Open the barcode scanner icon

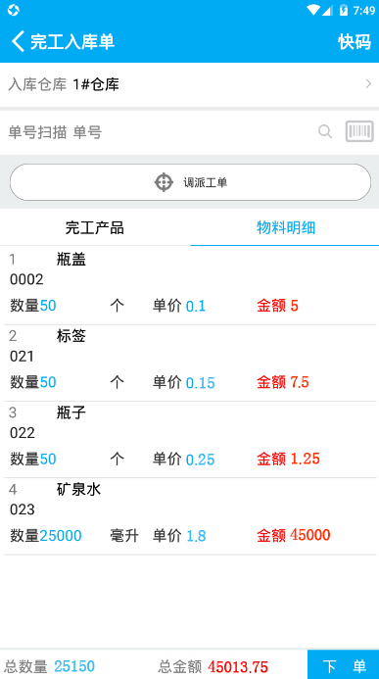pos(359,131)
